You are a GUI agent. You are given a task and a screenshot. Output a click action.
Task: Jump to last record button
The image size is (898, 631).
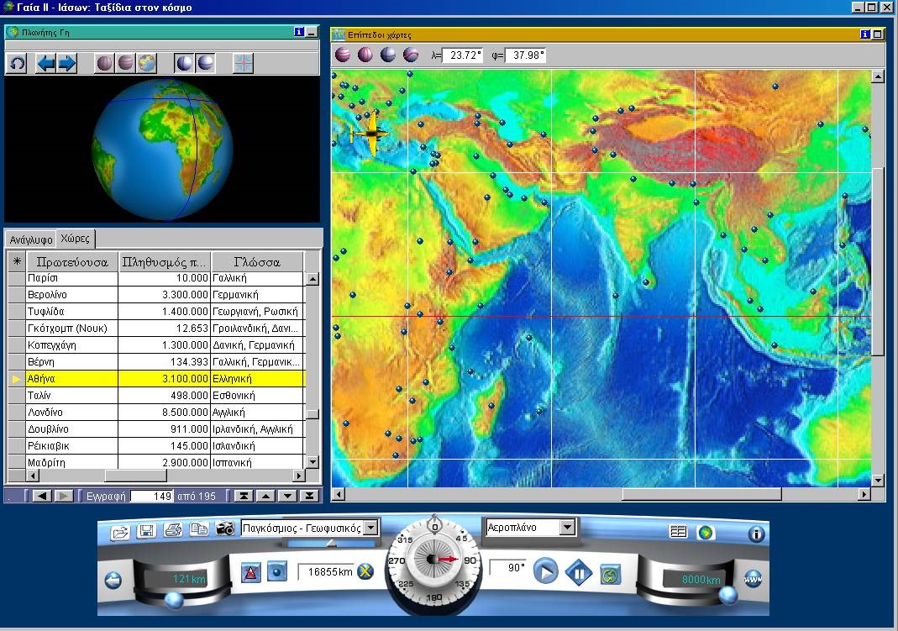[x=308, y=496]
